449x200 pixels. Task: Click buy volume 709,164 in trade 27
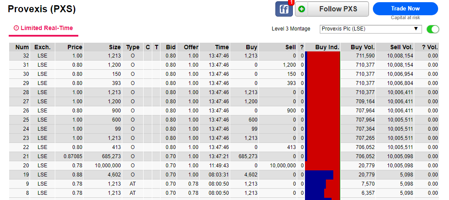point(366,102)
